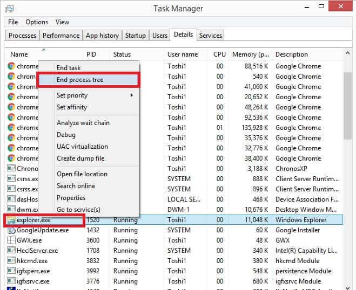356x290 pixels.
Task: Click the dwm.exe process icon
Action: click(x=11, y=209)
